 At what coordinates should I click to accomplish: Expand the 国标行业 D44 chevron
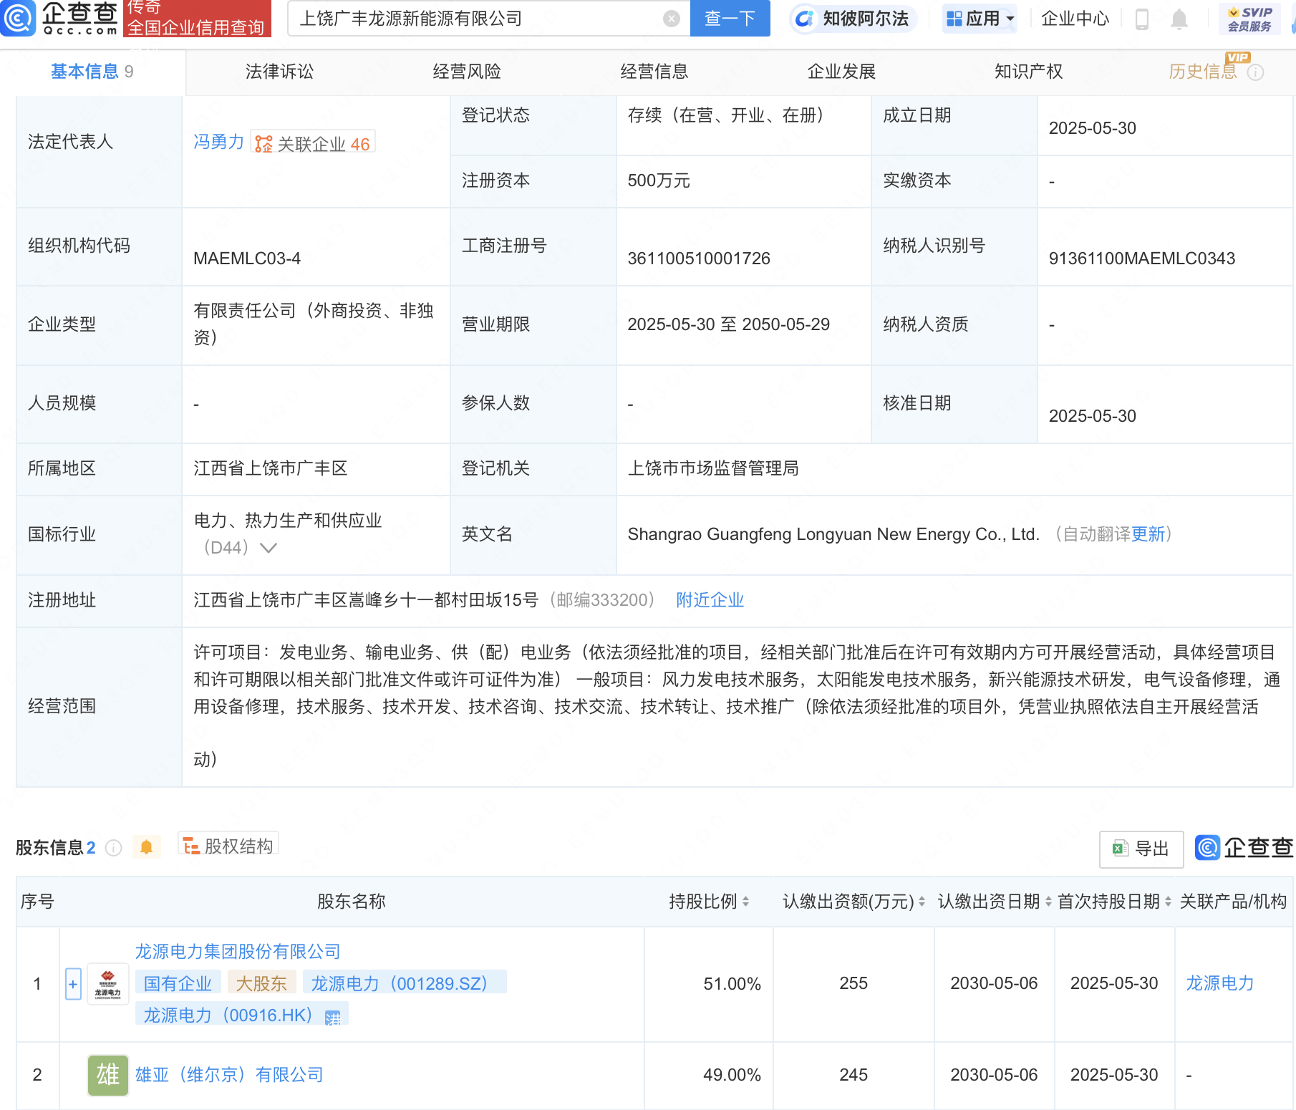(x=269, y=548)
